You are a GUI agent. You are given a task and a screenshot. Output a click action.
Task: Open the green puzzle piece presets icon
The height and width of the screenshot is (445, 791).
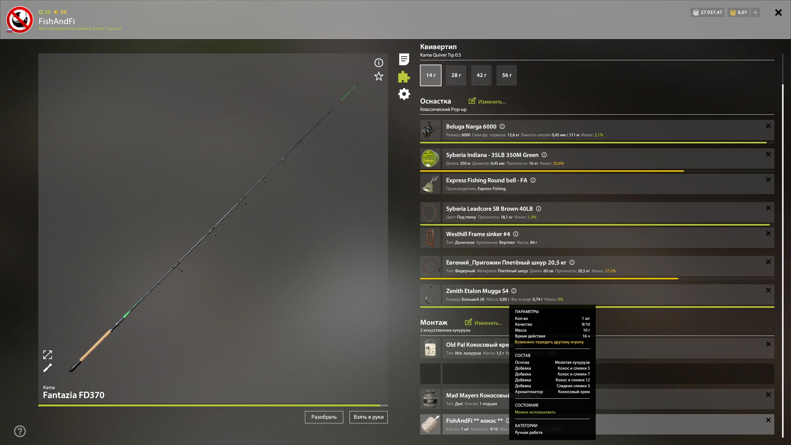404,77
